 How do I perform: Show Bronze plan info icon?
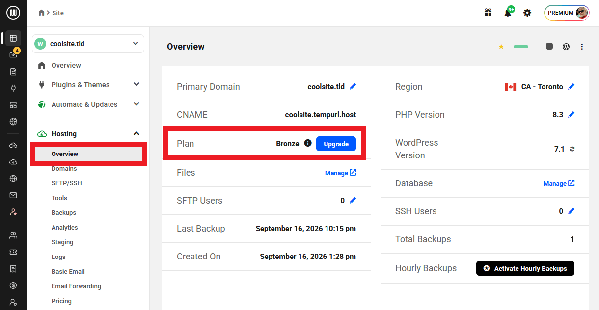tap(308, 143)
